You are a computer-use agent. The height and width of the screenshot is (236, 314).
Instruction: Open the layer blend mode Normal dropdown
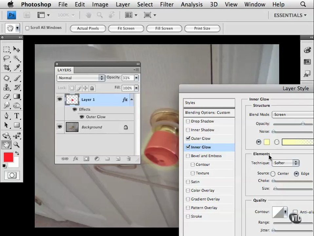point(81,78)
